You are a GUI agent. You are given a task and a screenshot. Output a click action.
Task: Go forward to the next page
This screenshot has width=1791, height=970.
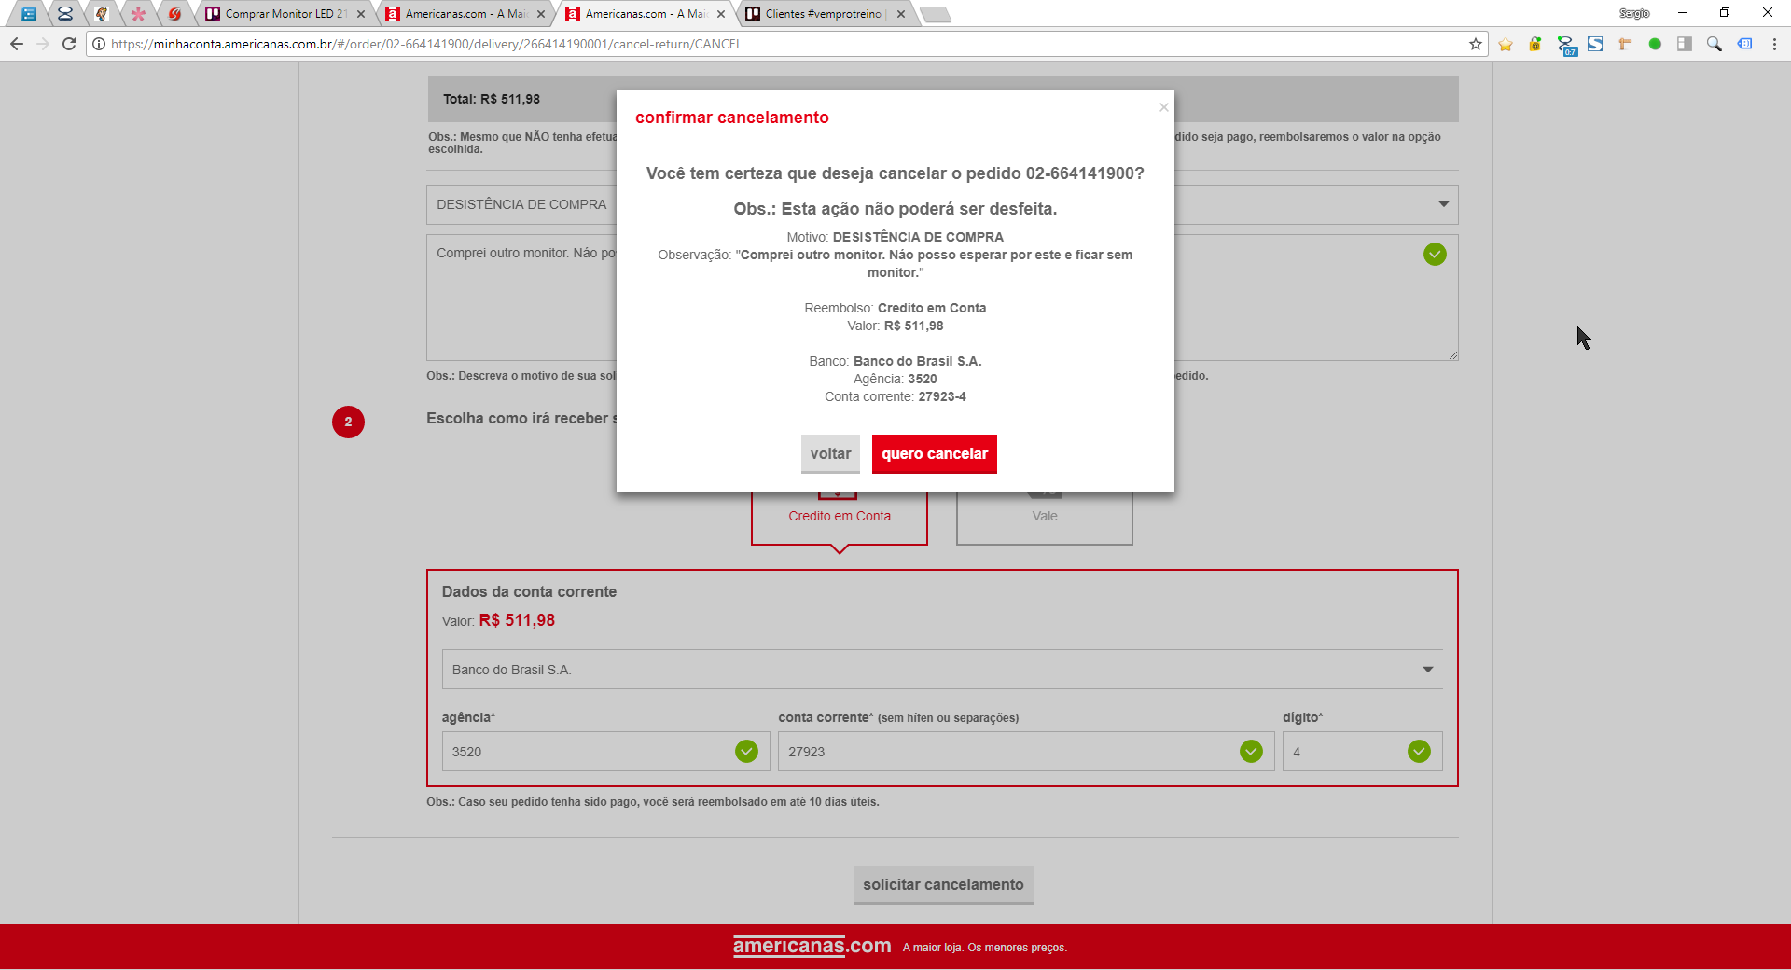(x=43, y=44)
